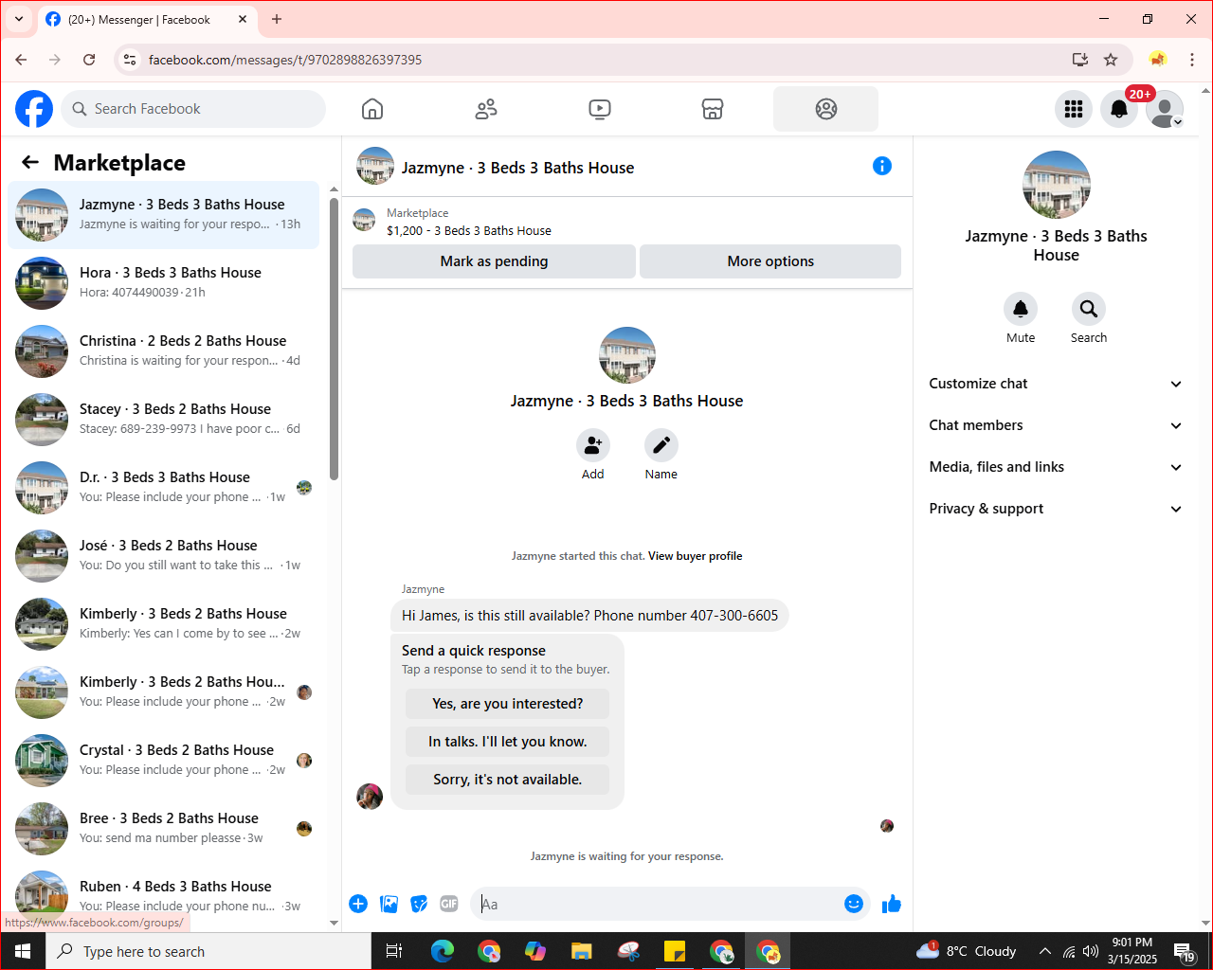
Task: Open Stacey 3 Beds 2 Baths conversation
Action: coord(164,420)
